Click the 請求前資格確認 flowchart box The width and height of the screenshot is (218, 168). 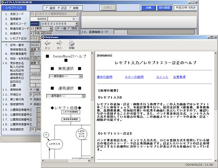tap(71, 119)
